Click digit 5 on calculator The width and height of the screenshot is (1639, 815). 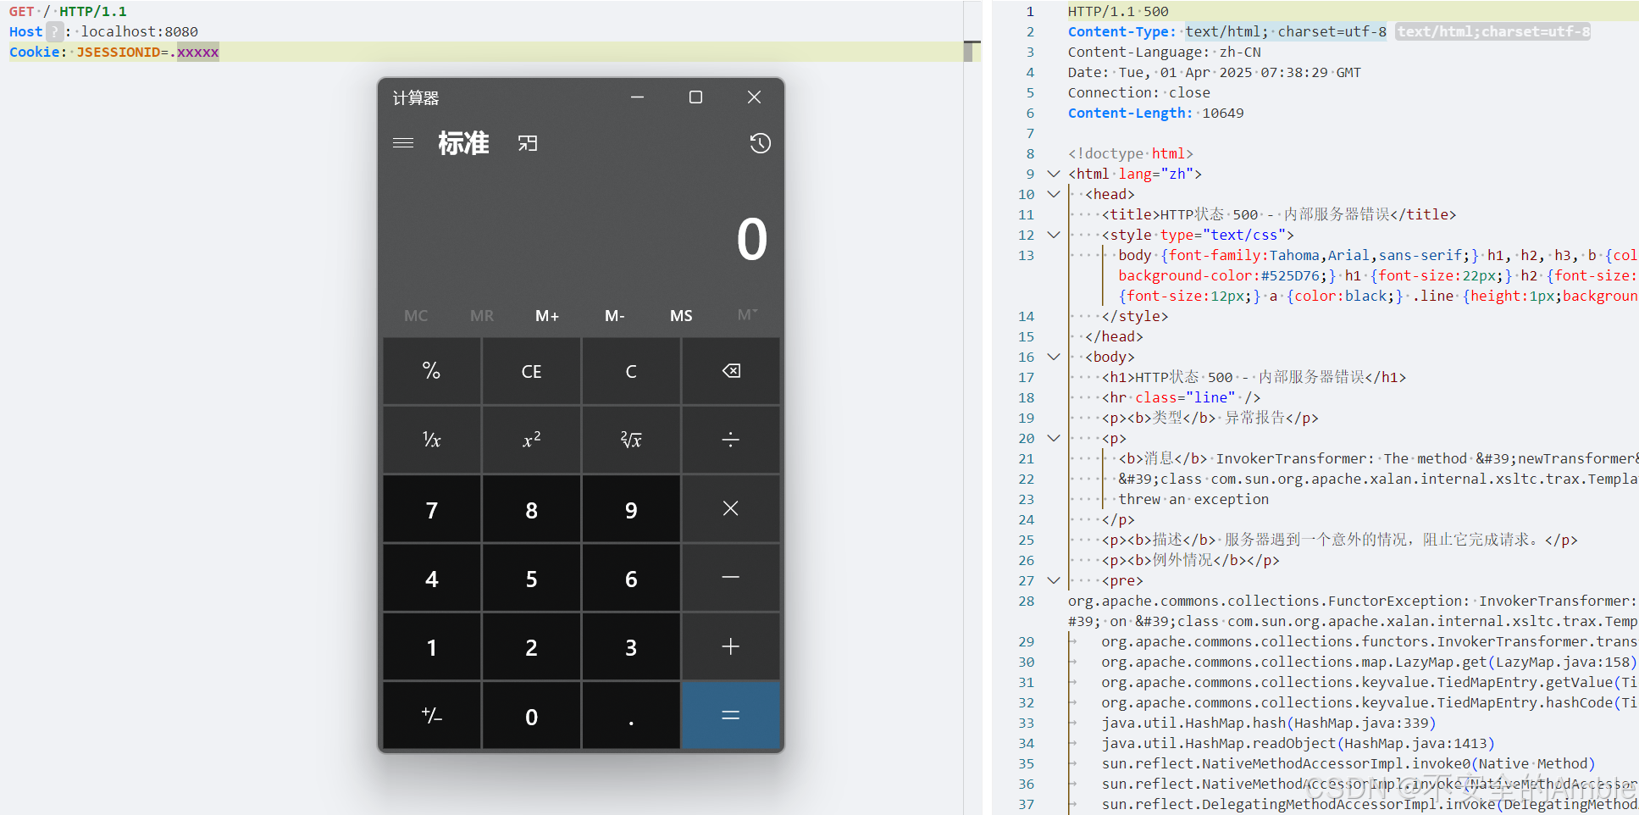(531, 578)
